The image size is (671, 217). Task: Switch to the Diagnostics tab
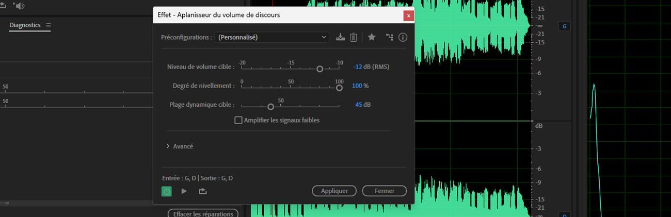click(x=25, y=25)
